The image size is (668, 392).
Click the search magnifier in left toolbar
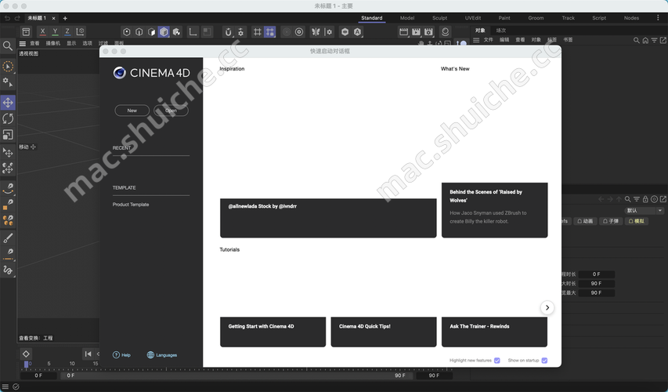[8, 46]
